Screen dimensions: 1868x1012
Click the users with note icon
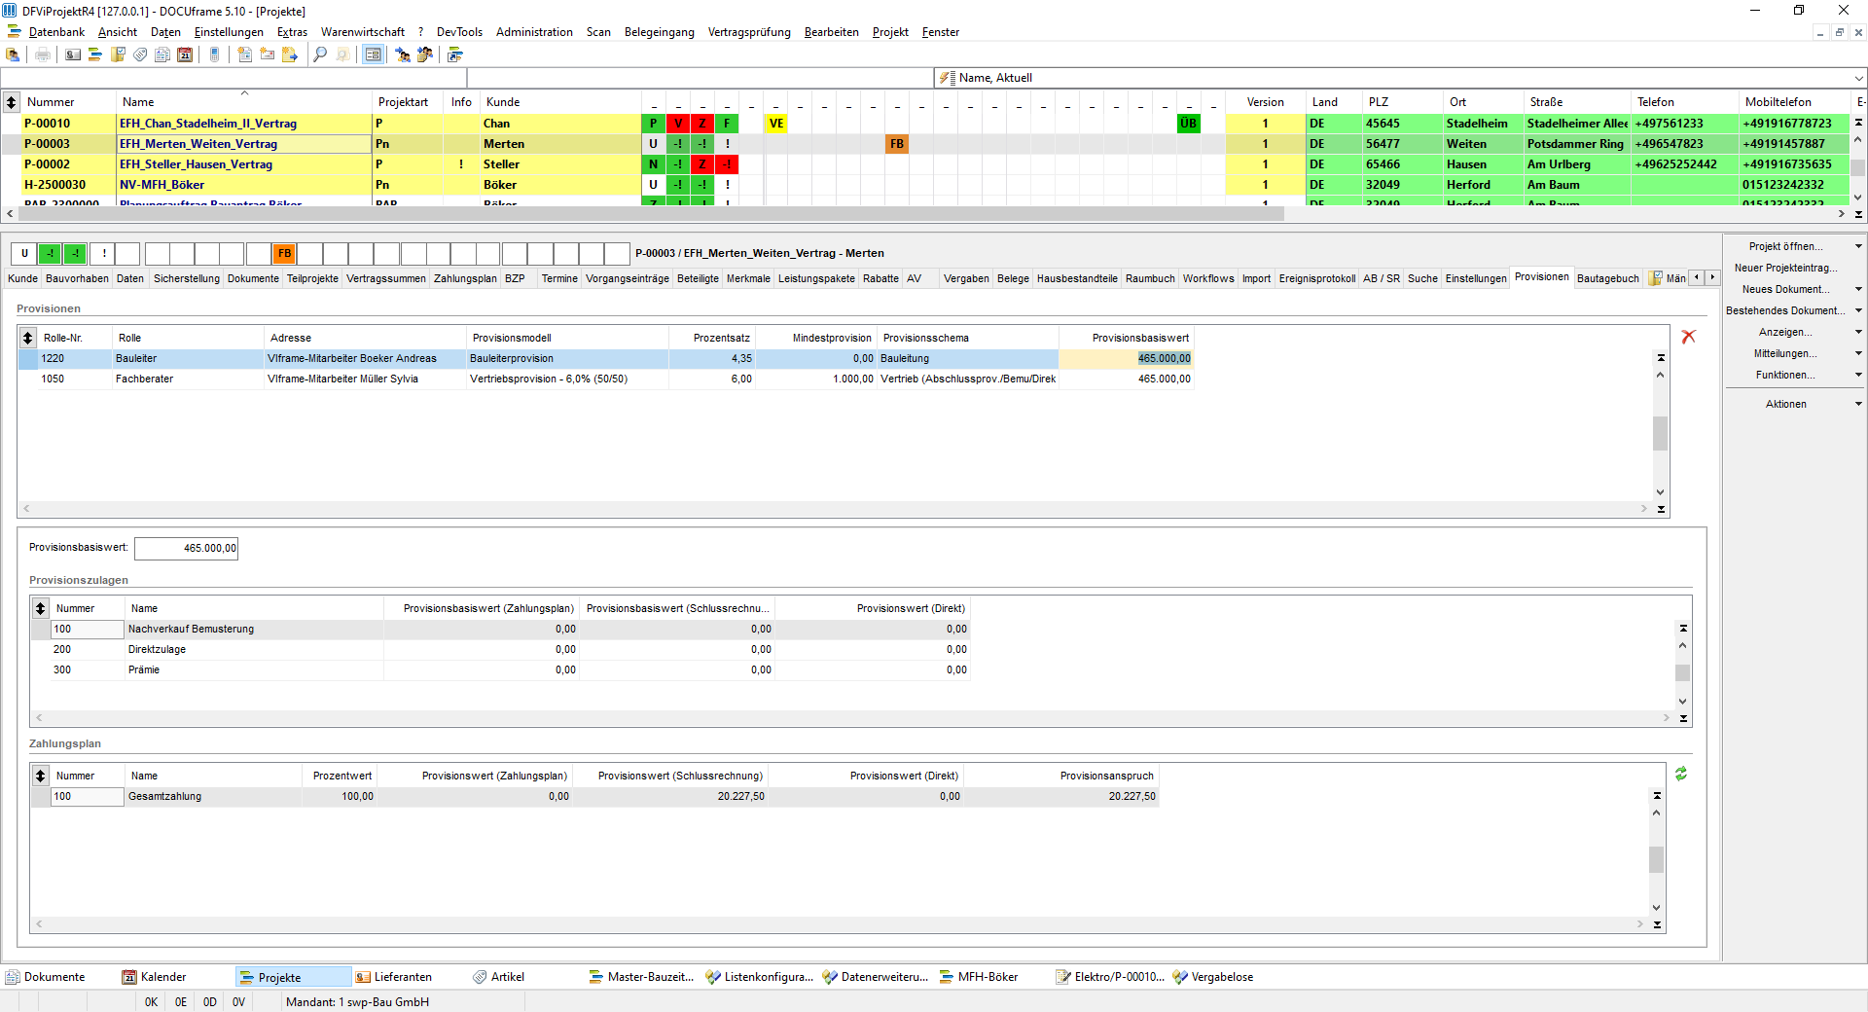[x=425, y=54]
